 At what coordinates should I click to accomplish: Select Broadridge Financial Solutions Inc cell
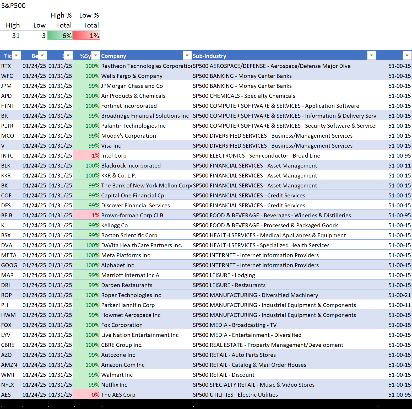coord(146,116)
